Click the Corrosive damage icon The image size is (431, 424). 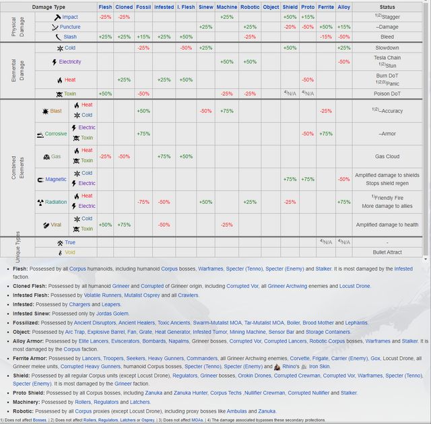point(40,135)
